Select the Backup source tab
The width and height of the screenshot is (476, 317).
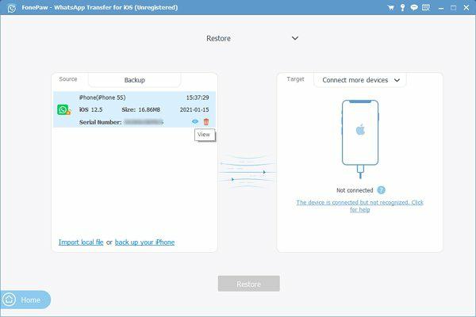click(134, 80)
